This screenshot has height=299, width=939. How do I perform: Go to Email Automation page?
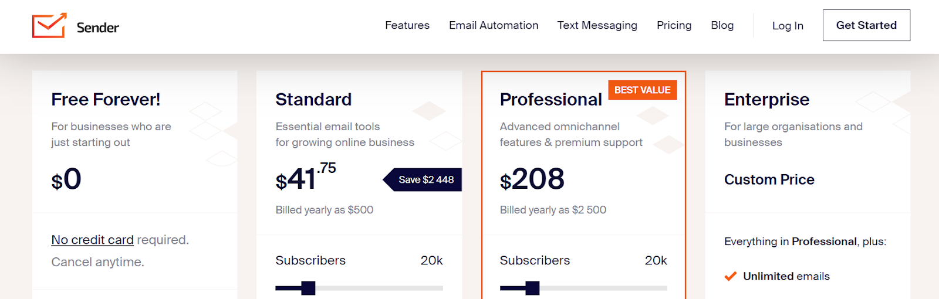(494, 25)
